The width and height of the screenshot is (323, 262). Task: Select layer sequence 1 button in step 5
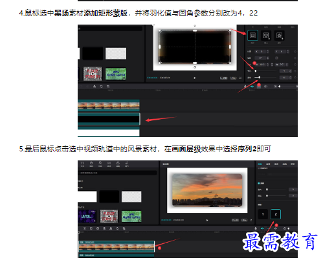click(263, 214)
